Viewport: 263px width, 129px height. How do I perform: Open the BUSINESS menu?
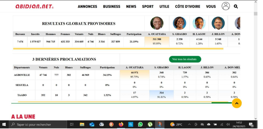111,6
